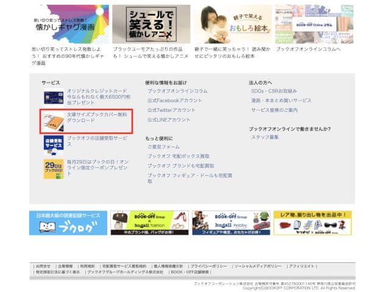Click the BOOK-OFF Online コラム banner image
This screenshot has height=292, width=390.
(314, 24)
